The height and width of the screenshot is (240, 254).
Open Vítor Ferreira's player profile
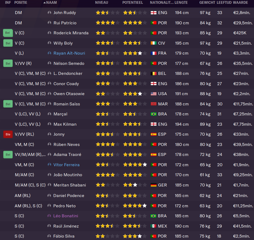[66, 165]
